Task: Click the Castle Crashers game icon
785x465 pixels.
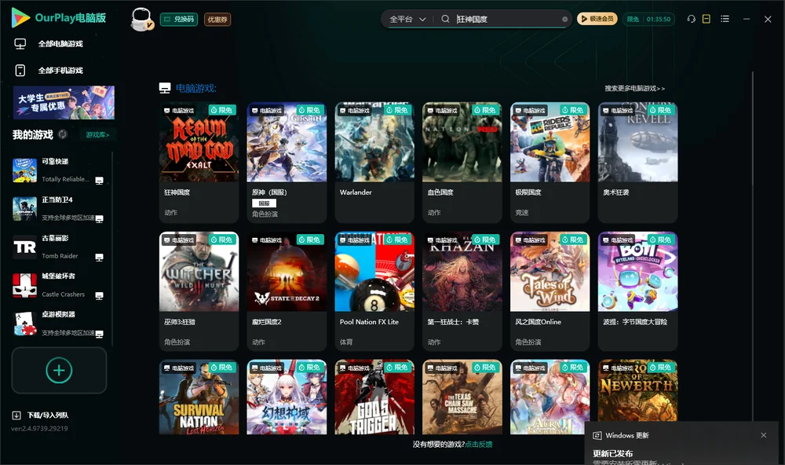Action: point(25,286)
